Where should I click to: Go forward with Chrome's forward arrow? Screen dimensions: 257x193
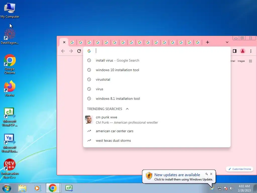(71, 51)
